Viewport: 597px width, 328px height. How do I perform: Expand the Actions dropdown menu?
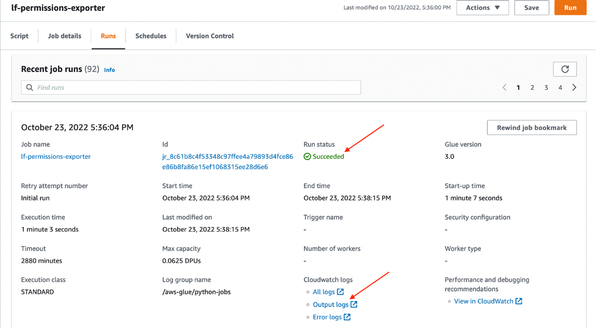(x=482, y=7)
